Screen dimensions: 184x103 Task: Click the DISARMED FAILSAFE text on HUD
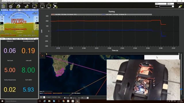coord(19,21)
